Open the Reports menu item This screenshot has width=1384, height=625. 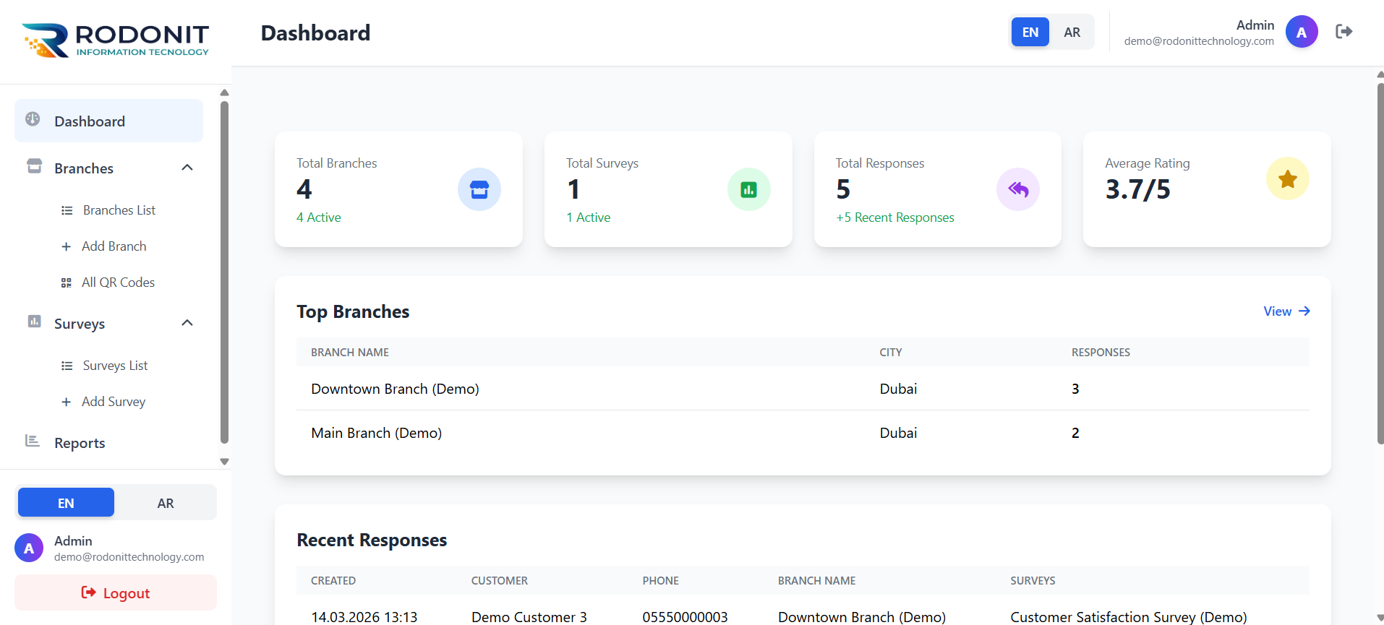pos(80,443)
